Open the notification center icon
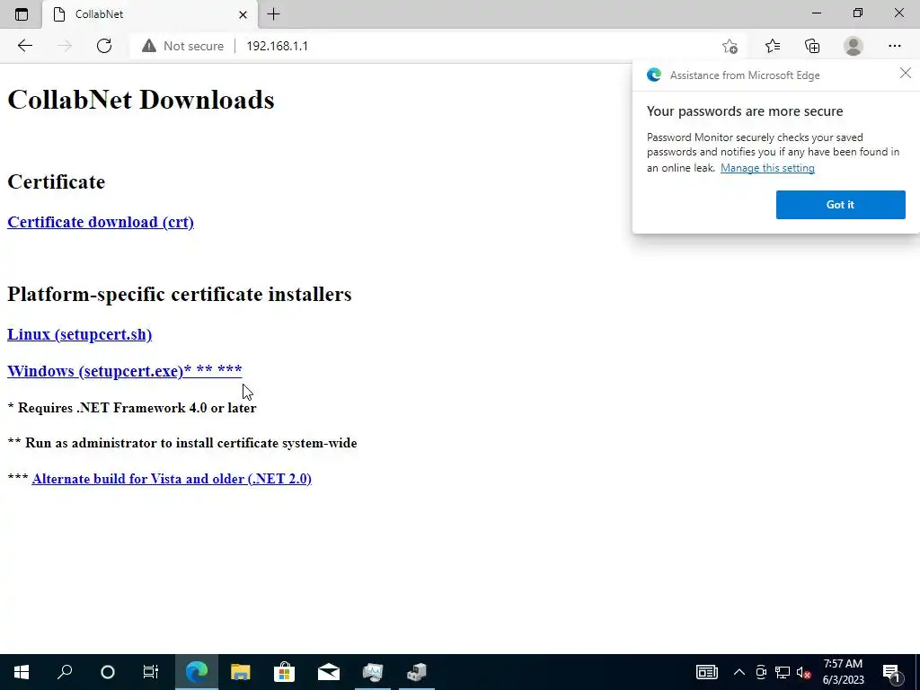The width and height of the screenshot is (920, 690). coord(891,672)
